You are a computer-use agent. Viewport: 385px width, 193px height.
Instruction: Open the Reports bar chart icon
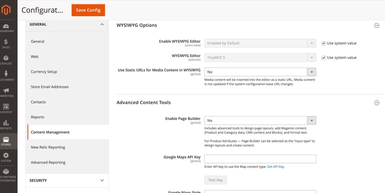(x=6, y=122)
